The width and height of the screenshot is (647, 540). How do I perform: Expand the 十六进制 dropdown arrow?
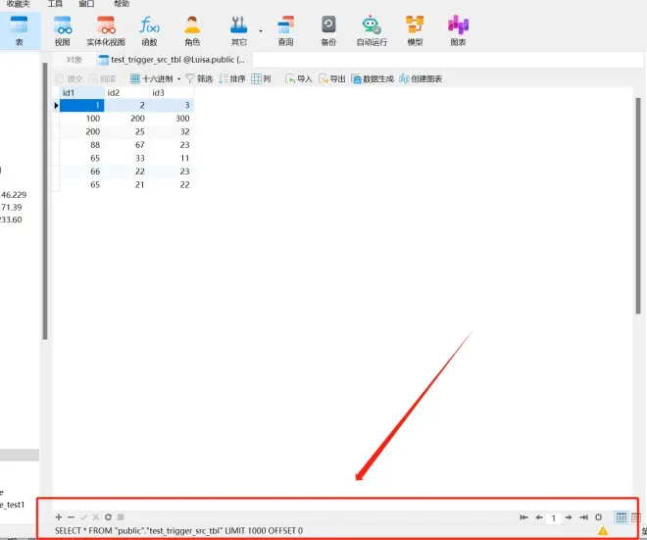(x=178, y=78)
